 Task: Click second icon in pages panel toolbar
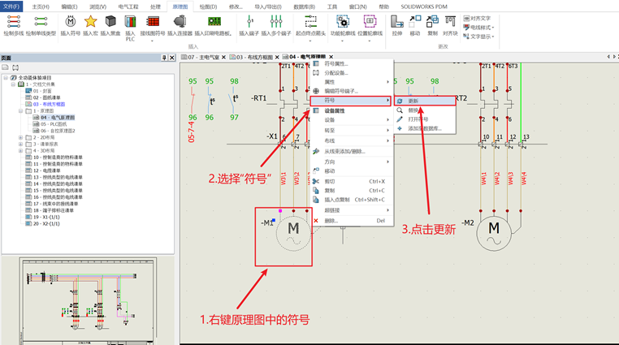click(15, 67)
